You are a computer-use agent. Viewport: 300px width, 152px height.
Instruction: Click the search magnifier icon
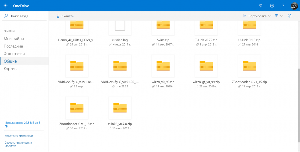(6, 16)
